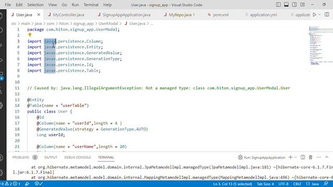333x187 pixels.
Task: Open the Customize Layout icon
Action: (303, 5)
